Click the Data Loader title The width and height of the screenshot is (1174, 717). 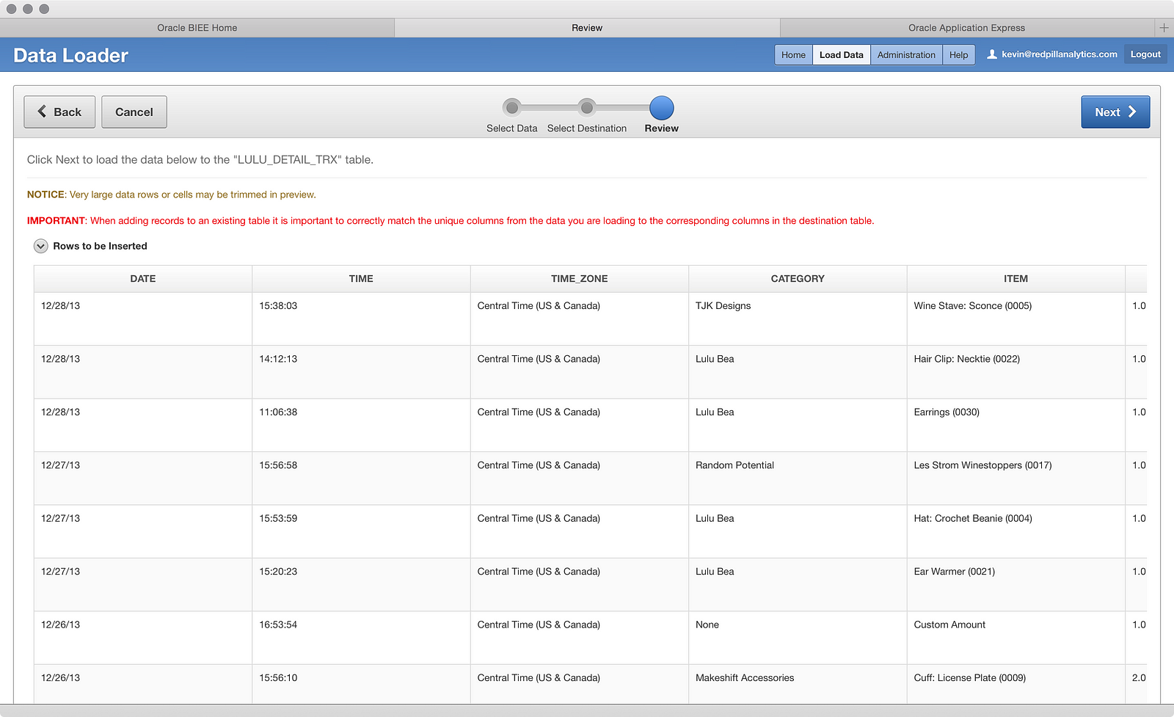tap(70, 56)
